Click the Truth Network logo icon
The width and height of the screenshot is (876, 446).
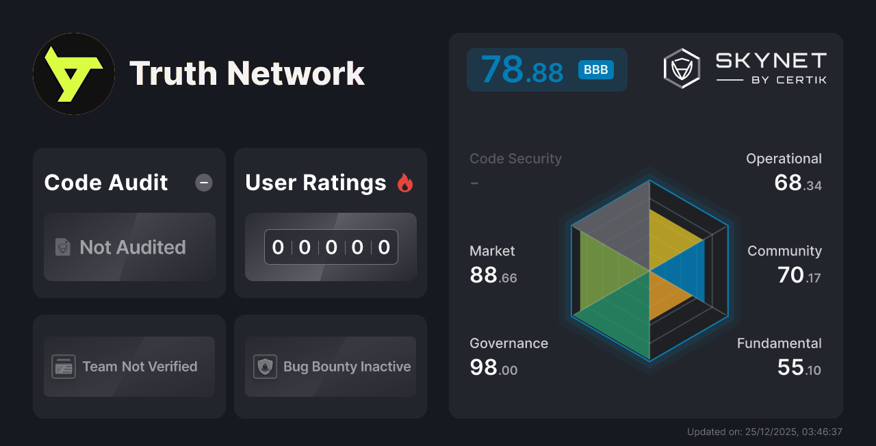point(73,73)
